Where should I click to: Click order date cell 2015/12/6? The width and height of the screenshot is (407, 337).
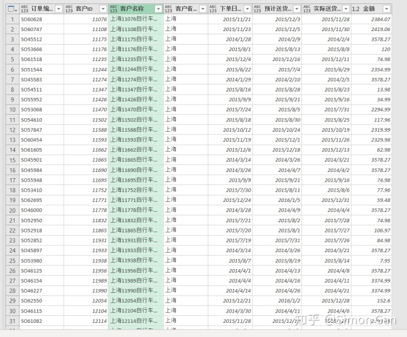[x=230, y=150]
